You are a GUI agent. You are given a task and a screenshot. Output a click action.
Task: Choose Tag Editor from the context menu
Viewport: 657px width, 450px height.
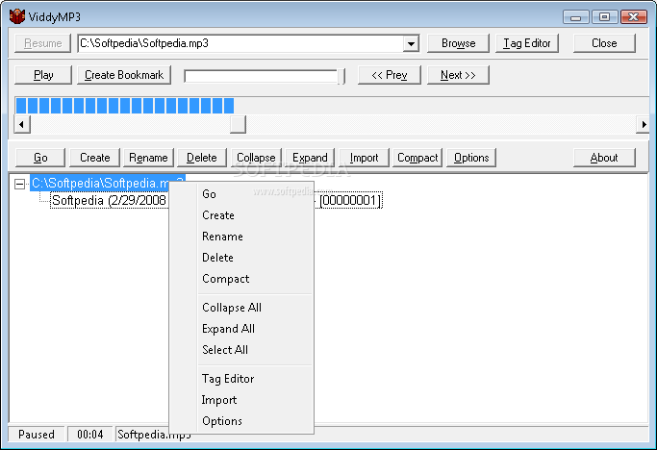[x=256, y=379]
